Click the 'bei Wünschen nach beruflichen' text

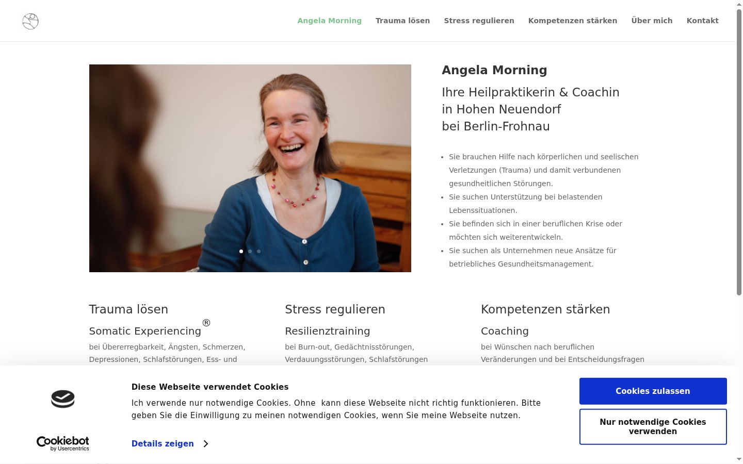click(538, 347)
